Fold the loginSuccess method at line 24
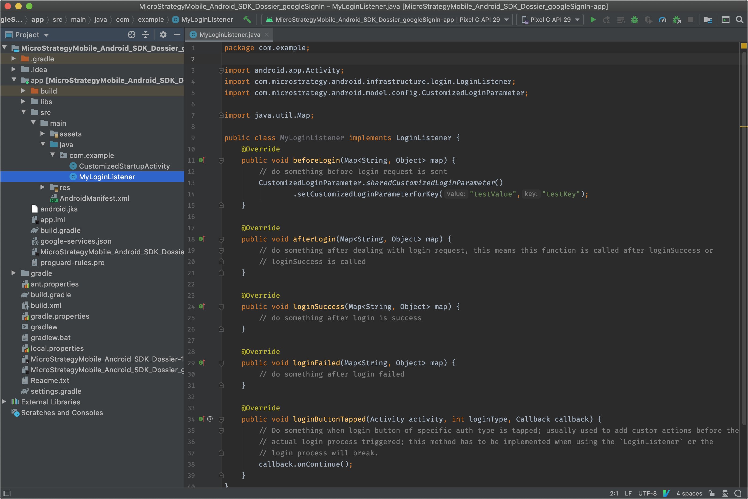This screenshot has height=499, width=748. 221,307
